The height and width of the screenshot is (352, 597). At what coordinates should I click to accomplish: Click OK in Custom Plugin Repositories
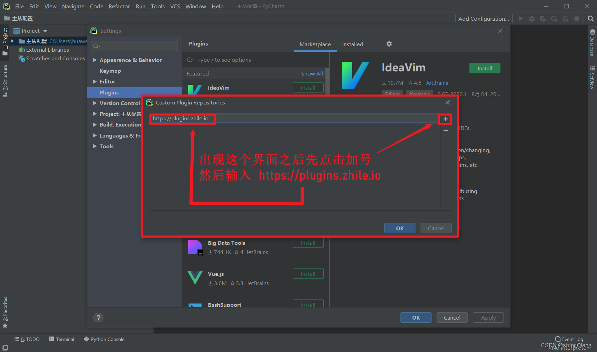pos(400,228)
